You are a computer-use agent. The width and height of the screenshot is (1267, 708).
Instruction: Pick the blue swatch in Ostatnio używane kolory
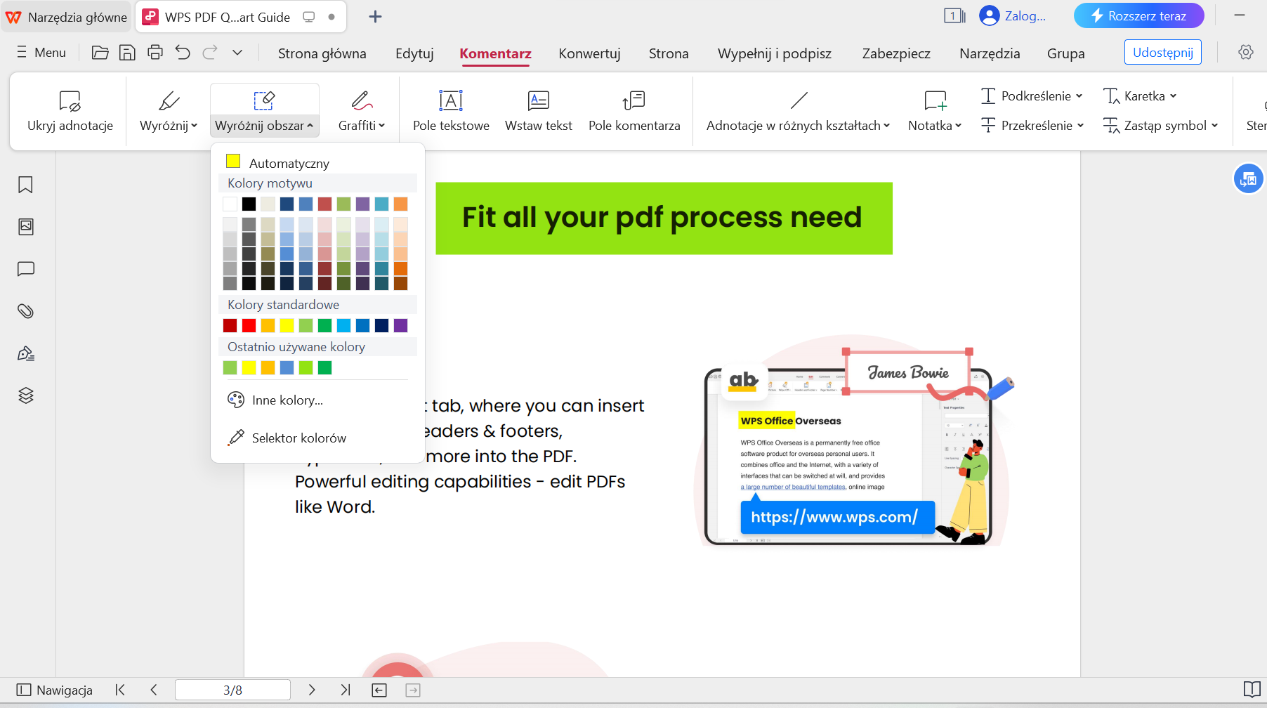[x=287, y=367]
